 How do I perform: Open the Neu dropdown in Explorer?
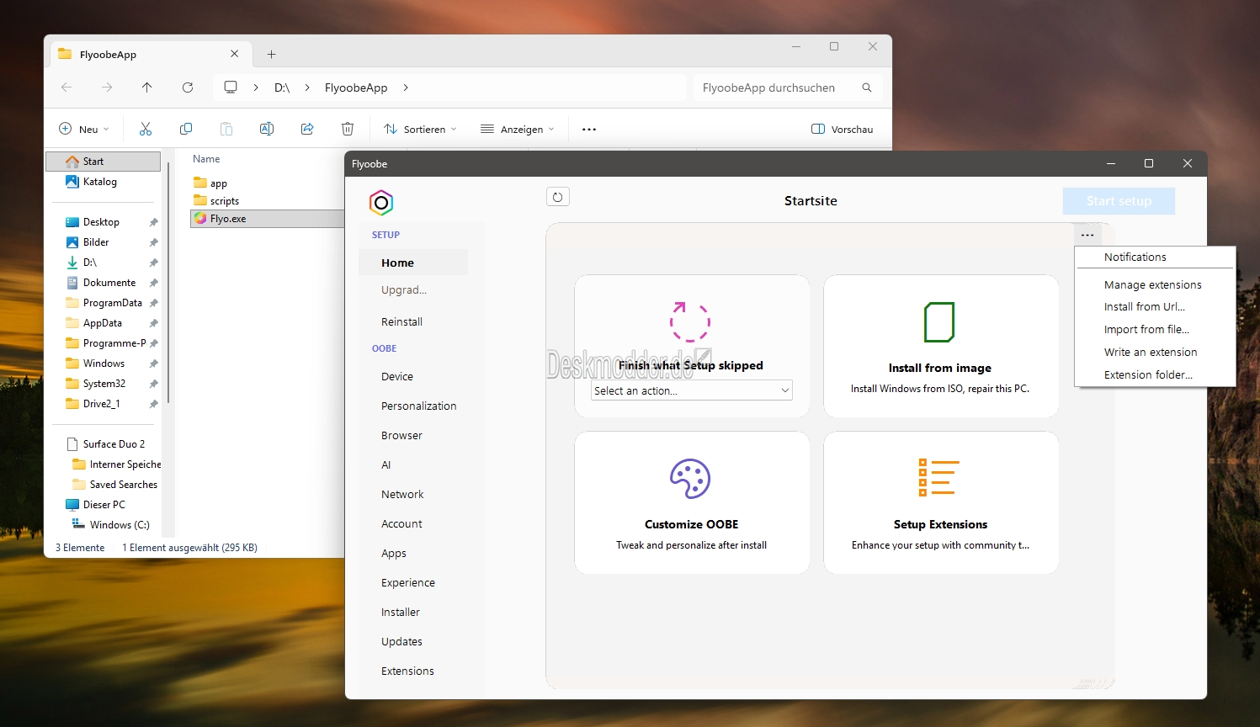point(84,130)
